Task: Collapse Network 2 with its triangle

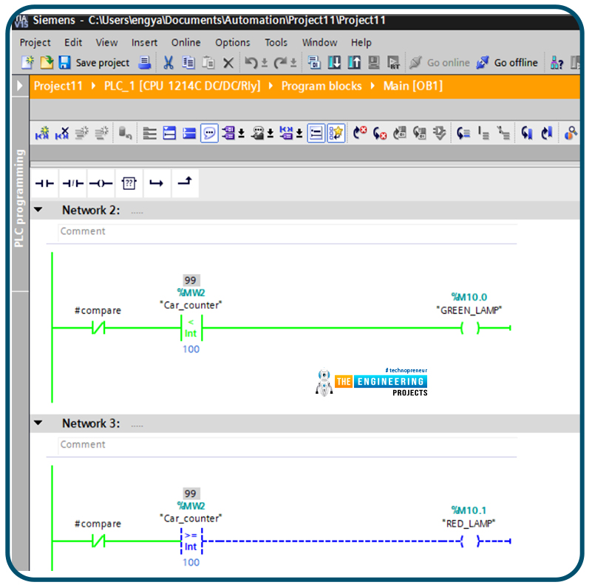Action: (38, 210)
